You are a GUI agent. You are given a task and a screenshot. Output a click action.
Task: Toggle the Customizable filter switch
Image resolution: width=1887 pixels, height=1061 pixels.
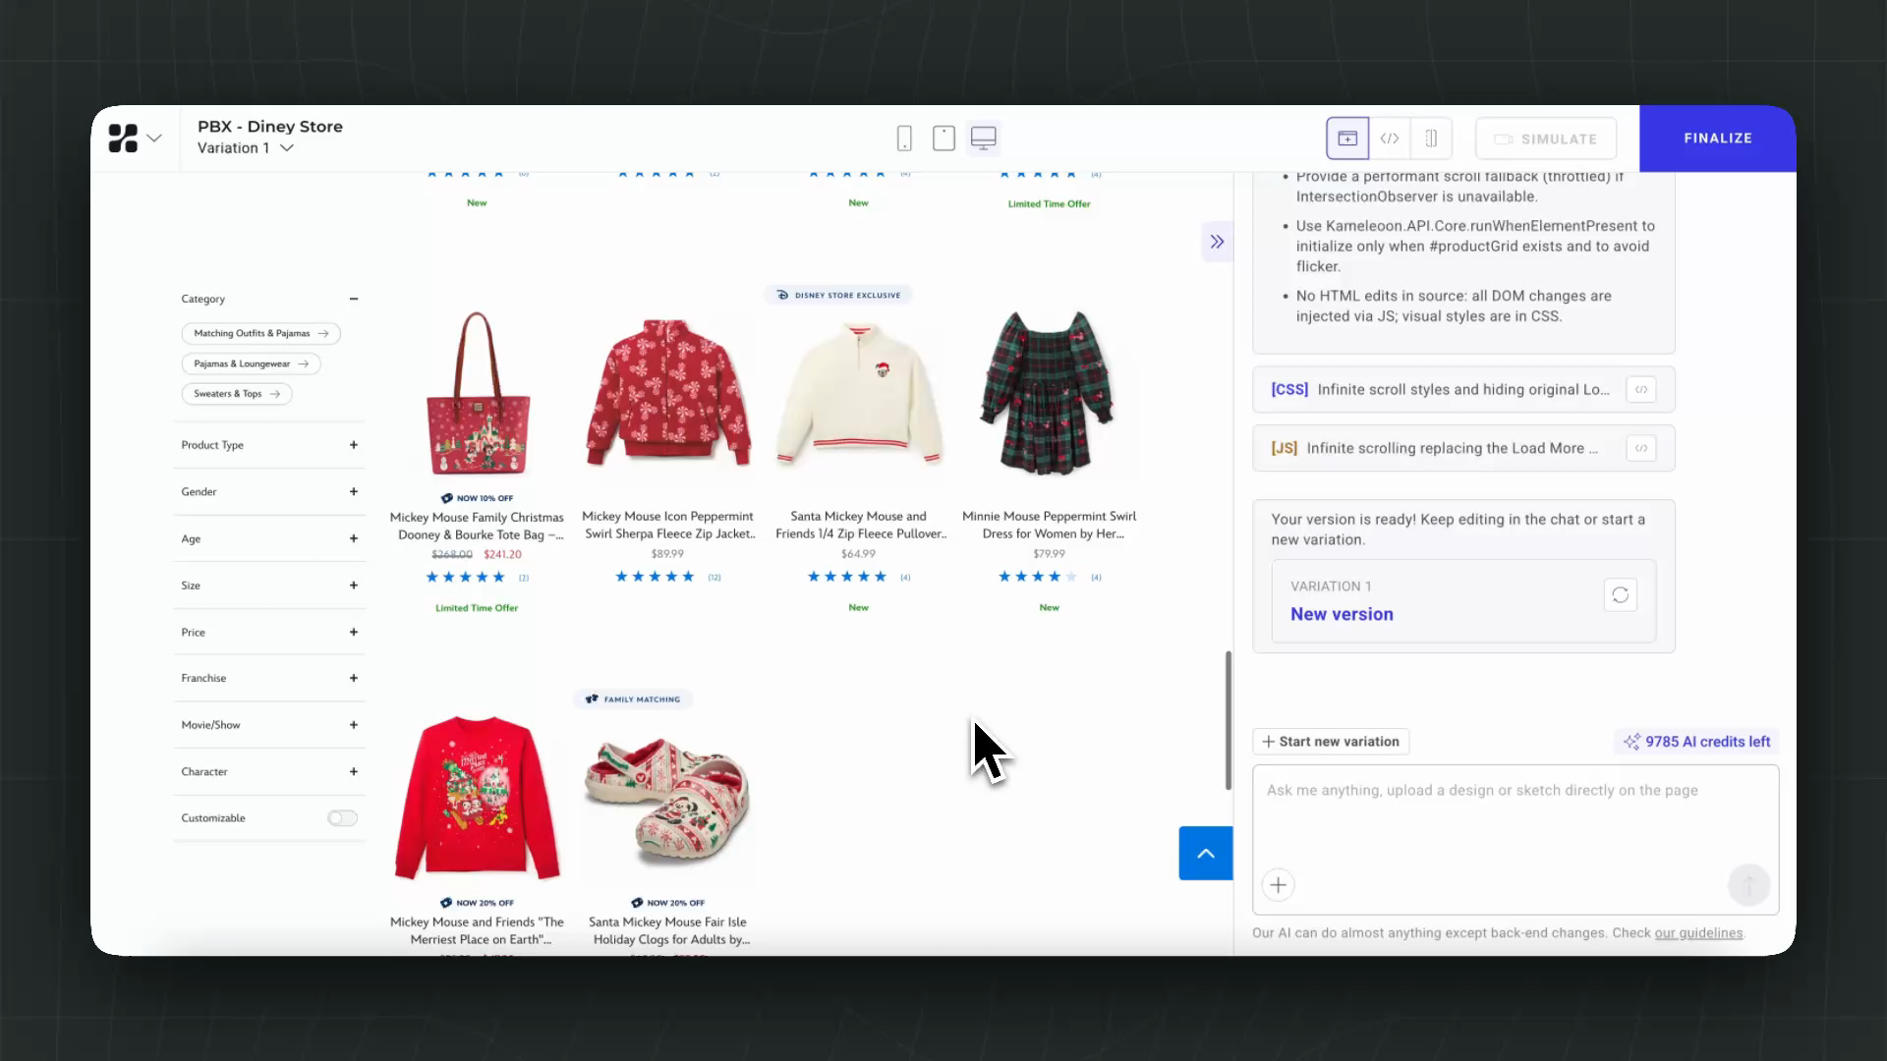(342, 818)
